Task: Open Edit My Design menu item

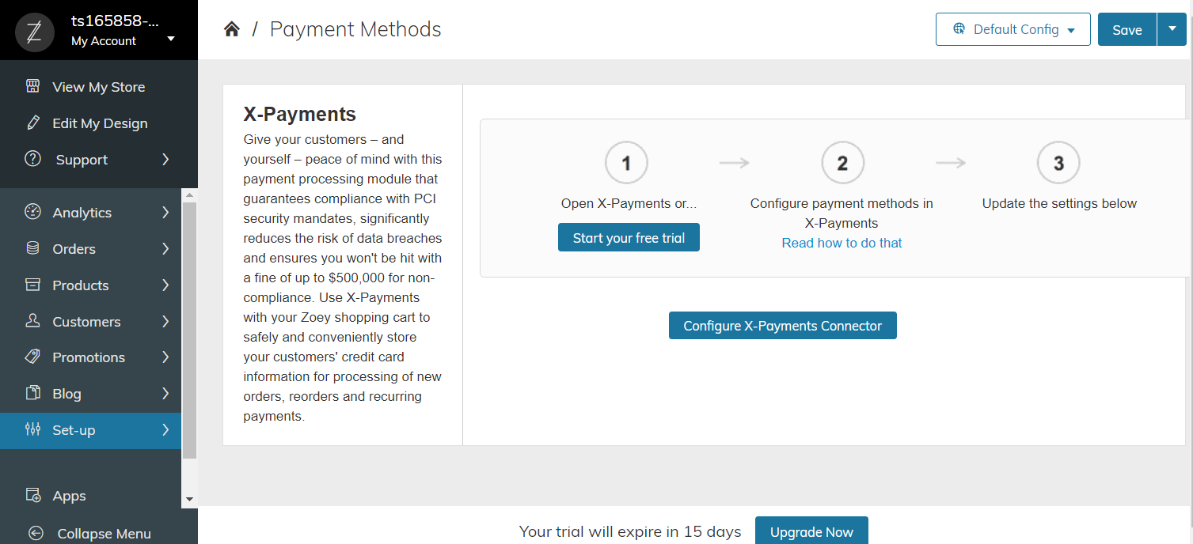Action: tap(99, 123)
